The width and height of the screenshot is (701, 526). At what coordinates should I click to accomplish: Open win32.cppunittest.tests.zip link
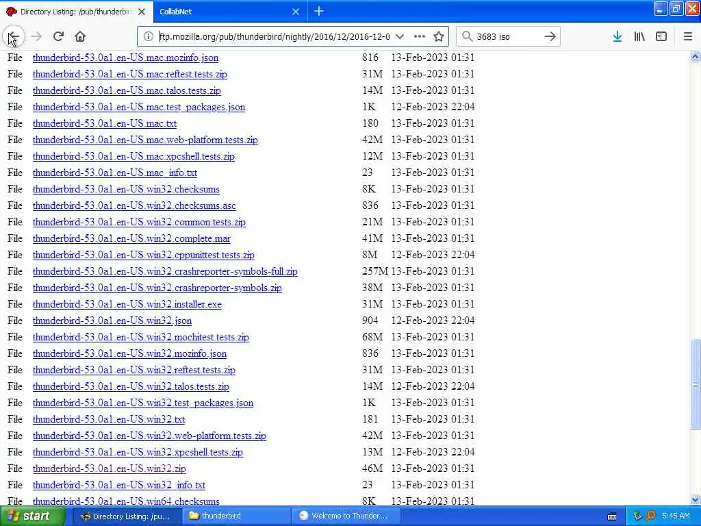[144, 255]
